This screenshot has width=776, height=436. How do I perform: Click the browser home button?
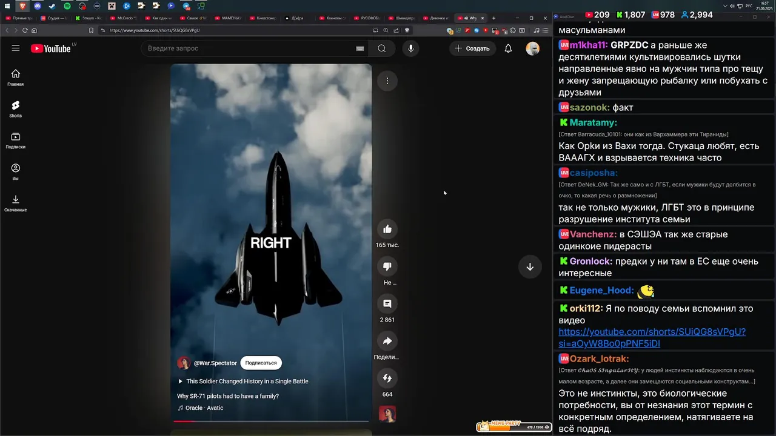pos(34,30)
